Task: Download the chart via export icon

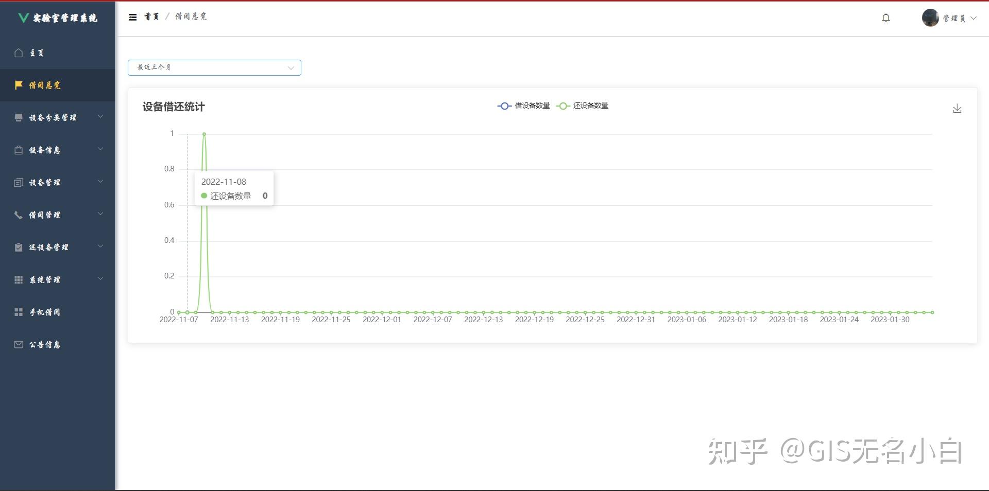Action: tap(957, 108)
